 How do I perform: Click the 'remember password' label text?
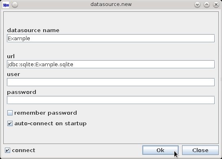(46, 113)
